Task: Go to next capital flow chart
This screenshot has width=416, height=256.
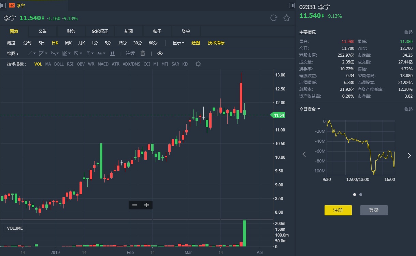Action: point(409,156)
